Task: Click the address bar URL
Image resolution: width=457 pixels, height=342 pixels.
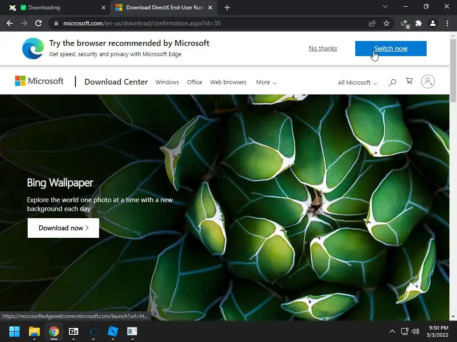Action: click(x=142, y=23)
